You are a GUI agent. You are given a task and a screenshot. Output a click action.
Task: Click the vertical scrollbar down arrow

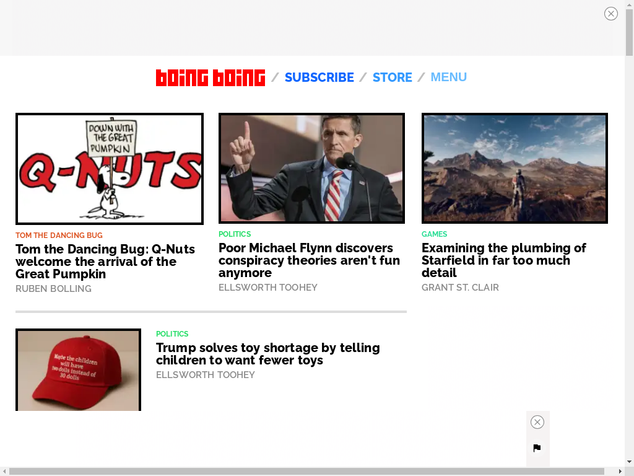[x=629, y=461]
